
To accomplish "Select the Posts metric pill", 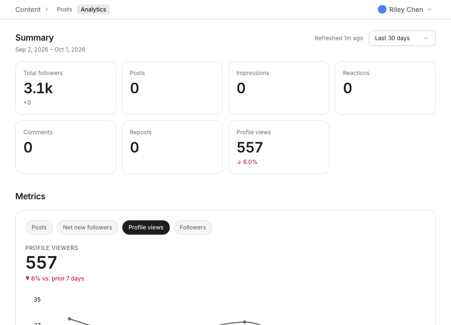I will [x=39, y=227].
